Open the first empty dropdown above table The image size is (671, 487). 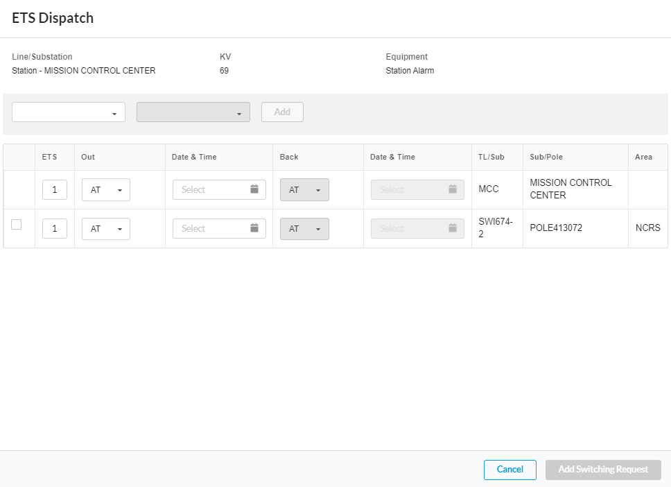(69, 112)
